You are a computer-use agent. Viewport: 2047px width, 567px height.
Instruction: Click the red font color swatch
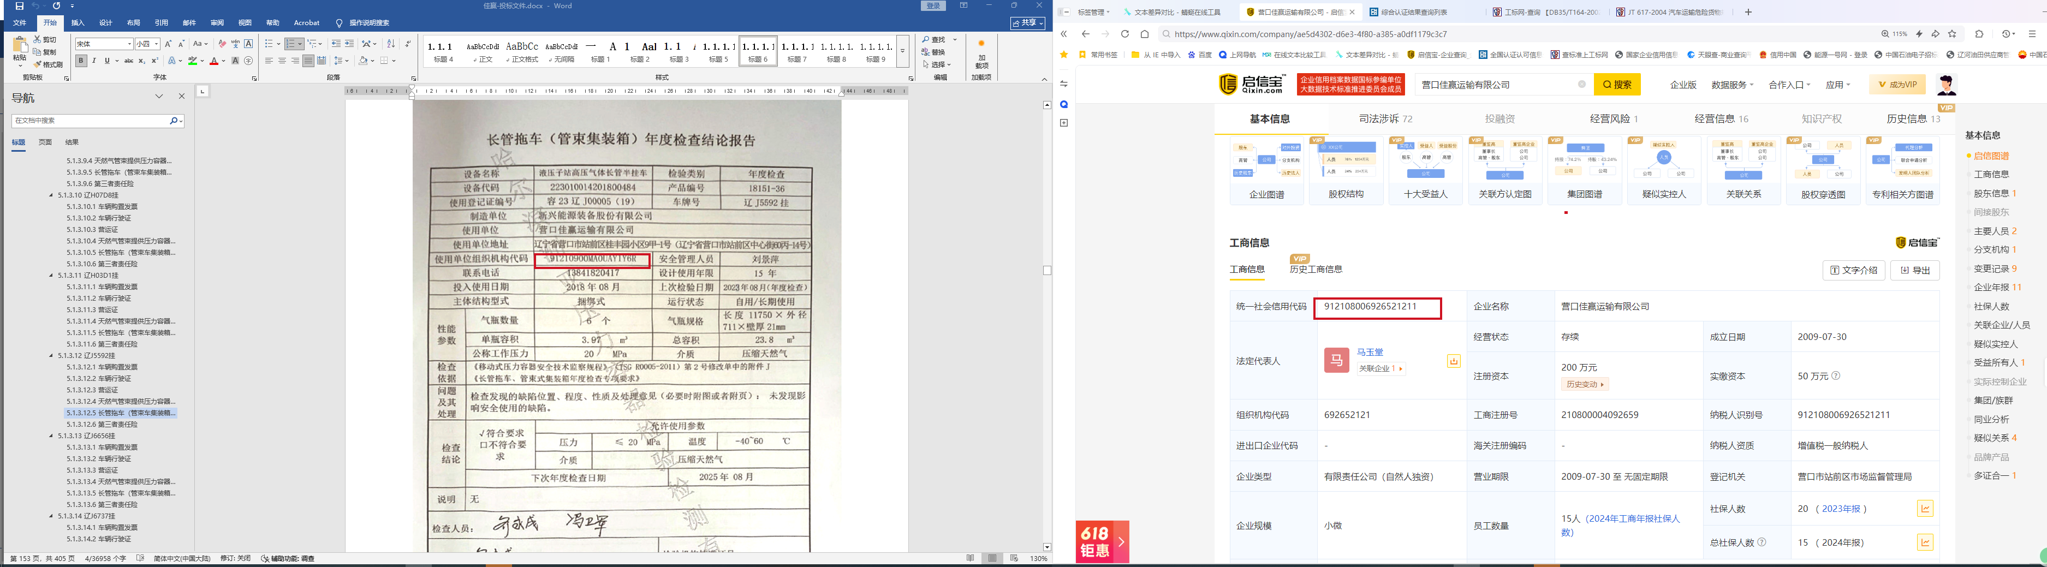click(x=214, y=61)
